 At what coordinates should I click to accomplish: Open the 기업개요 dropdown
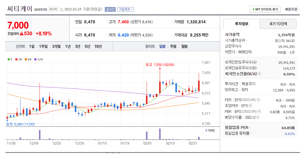tap(125, 10)
